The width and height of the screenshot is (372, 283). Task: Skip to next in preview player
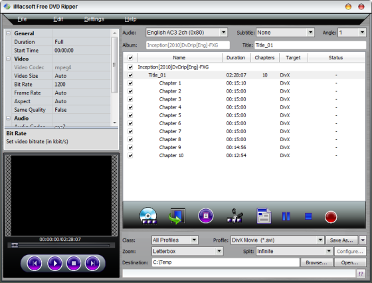pos(92,263)
